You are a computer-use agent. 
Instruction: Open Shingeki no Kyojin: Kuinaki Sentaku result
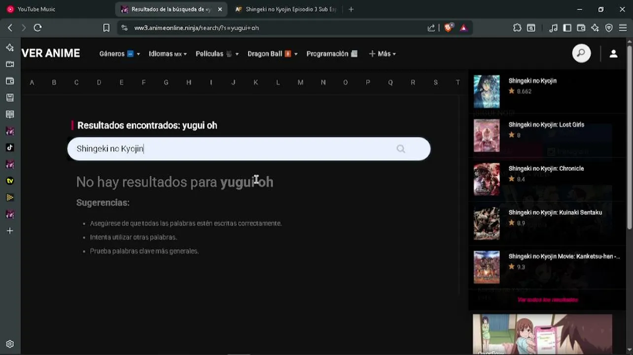[555, 213]
